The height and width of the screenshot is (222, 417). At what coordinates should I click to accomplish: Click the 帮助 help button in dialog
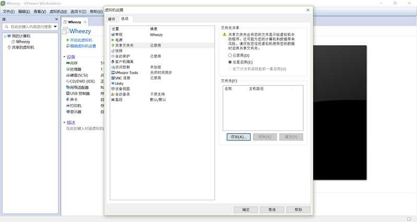pos(298,210)
